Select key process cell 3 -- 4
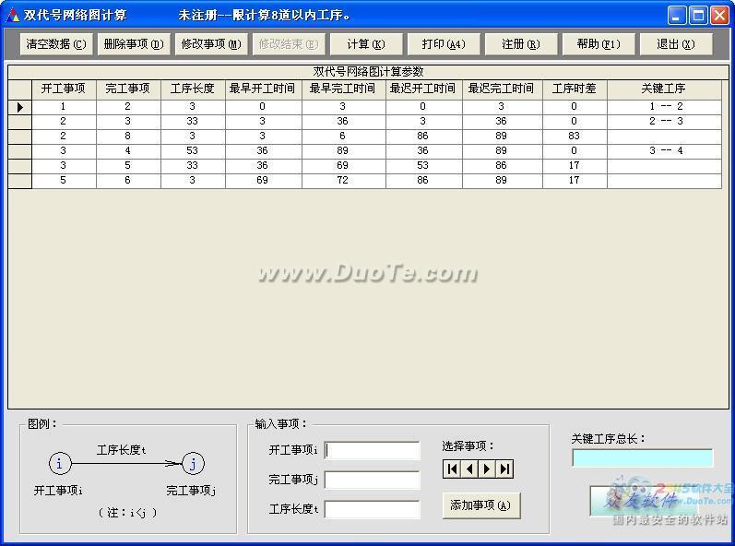The width and height of the screenshot is (735, 546). click(x=664, y=151)
